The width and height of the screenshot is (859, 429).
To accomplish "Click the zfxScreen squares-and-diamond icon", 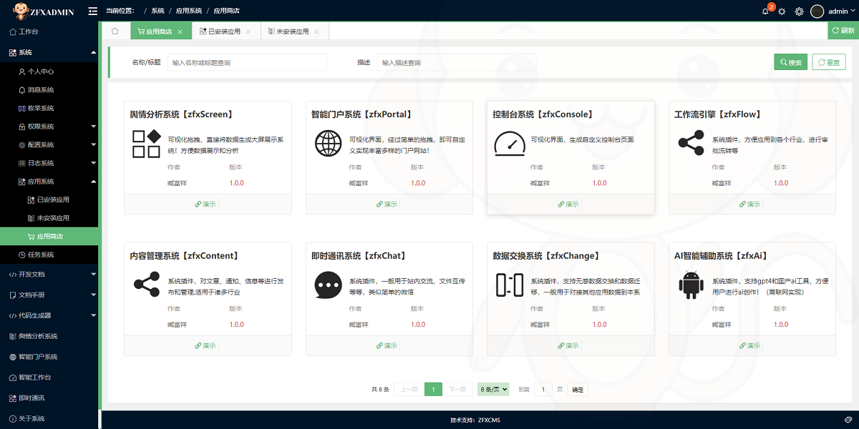I will click(x=146, y=144).
